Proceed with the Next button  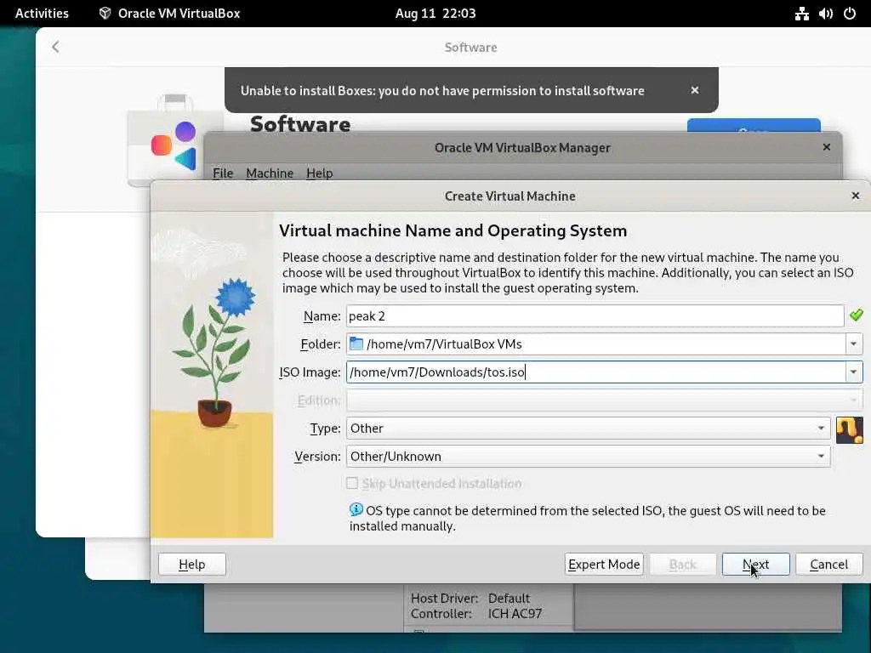tap(755, 565)
